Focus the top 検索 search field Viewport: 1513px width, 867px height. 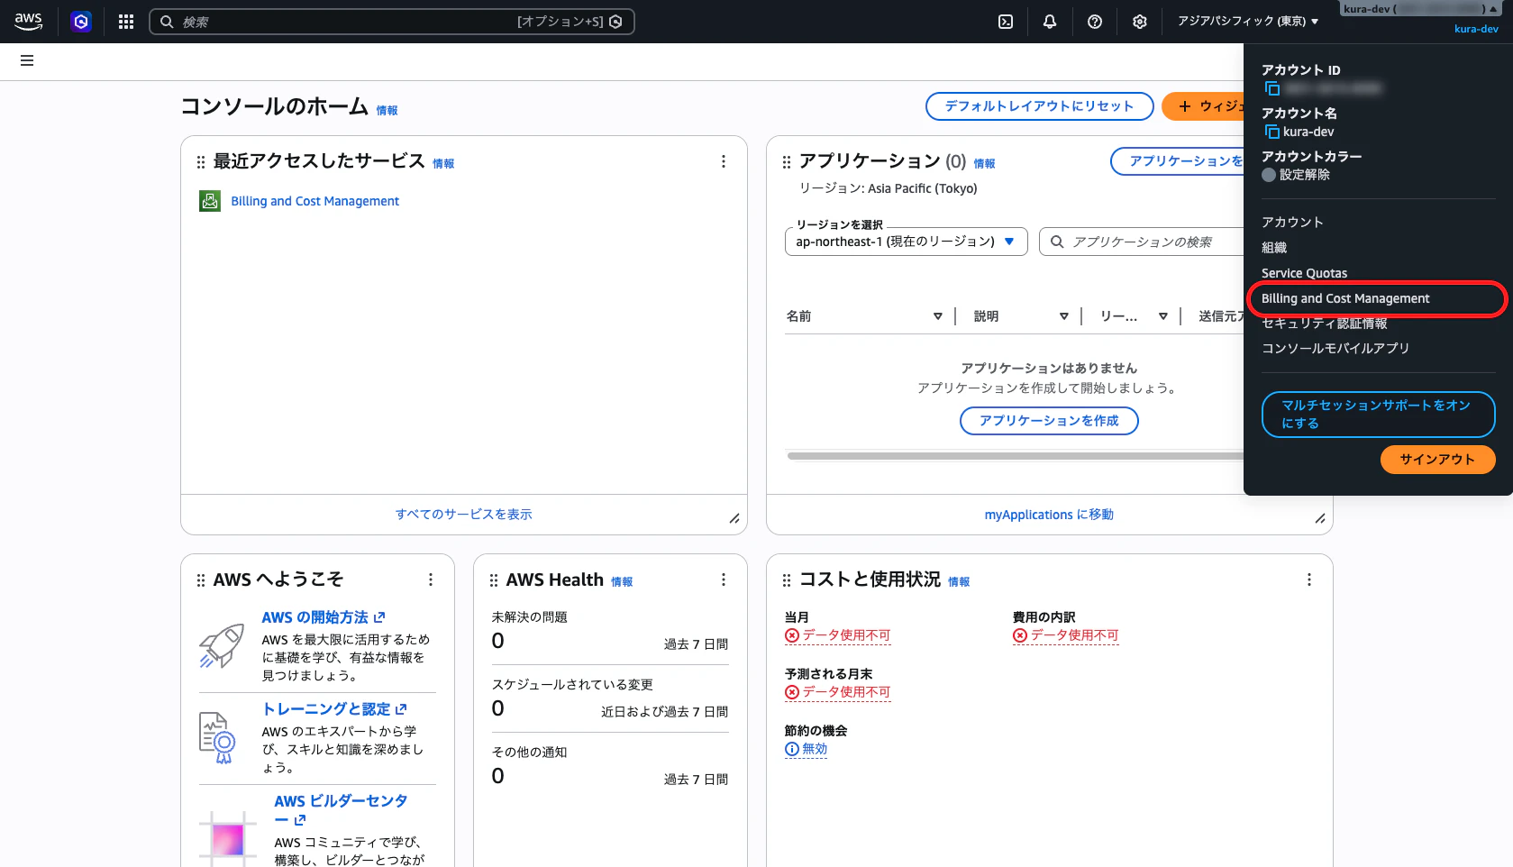pyautogui.click(x=392, y=22)
